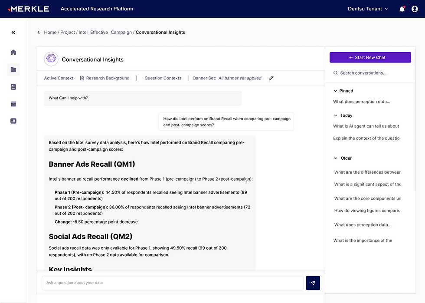This screenshot has width=425, height=303.
Task: Click the Conversational Insights hexagon logo
Action: pyautogui.click(x=51, y=59)
